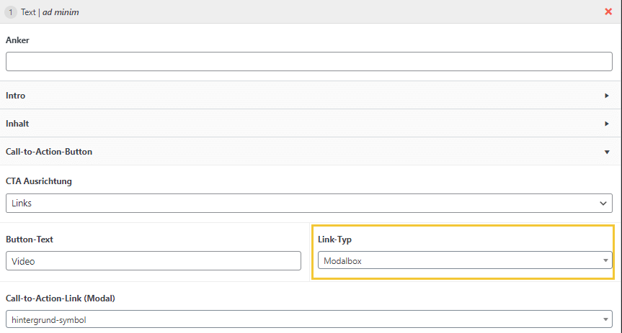Image resolution: width=622 pixels, height=333 pixels.
Task: Click the CTA Ausrichtung label
Action: 39,181
